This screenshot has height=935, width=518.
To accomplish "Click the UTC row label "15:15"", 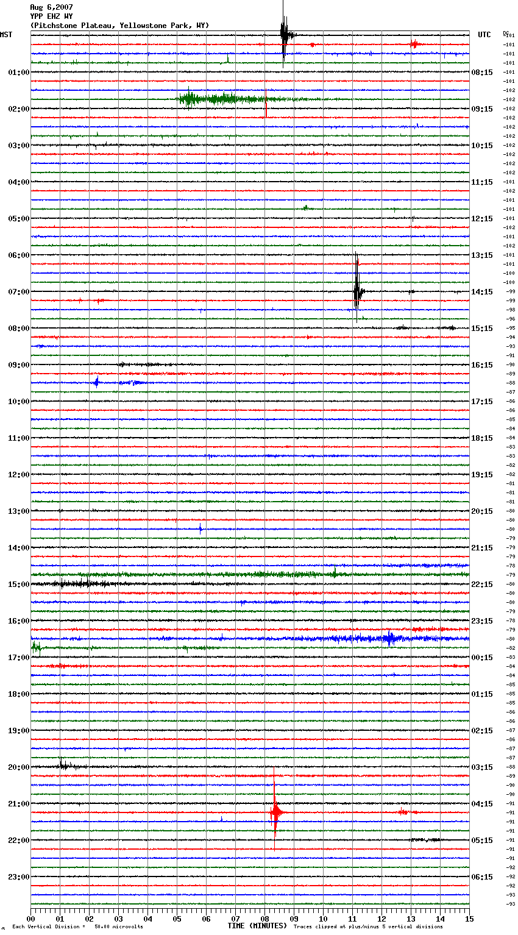I will 482,329.
